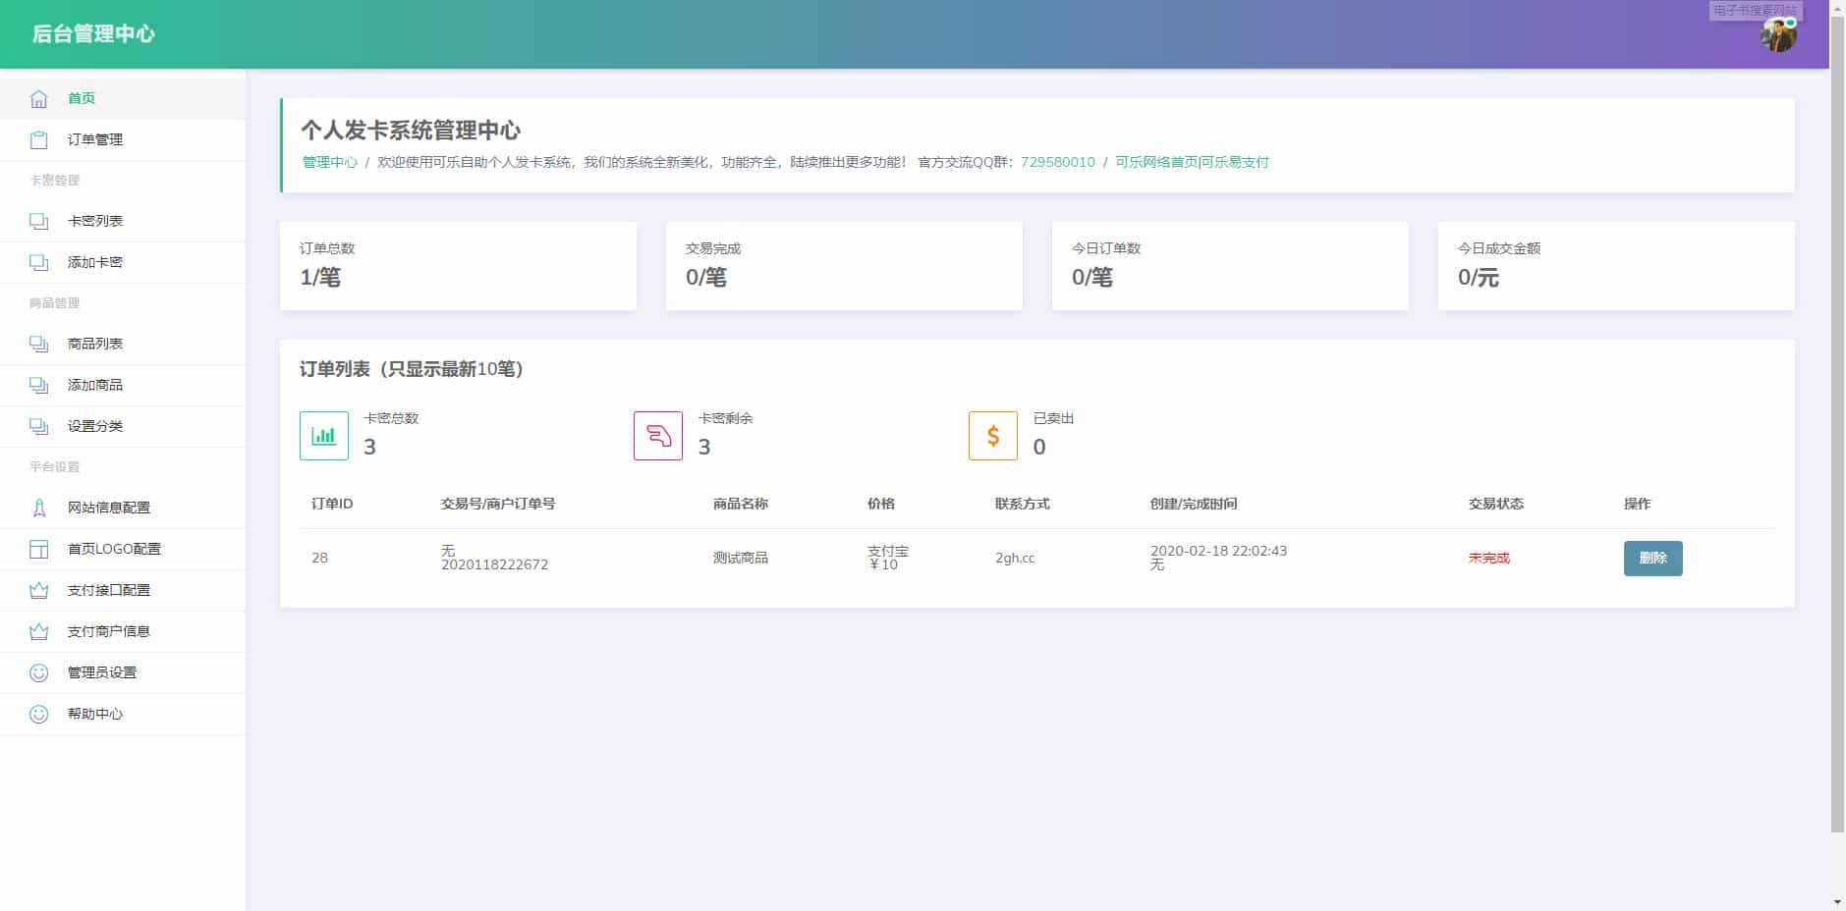
Task: Click the 首页LOGO配置 icon
Action: pyautogui.click(x=38, y=549)
